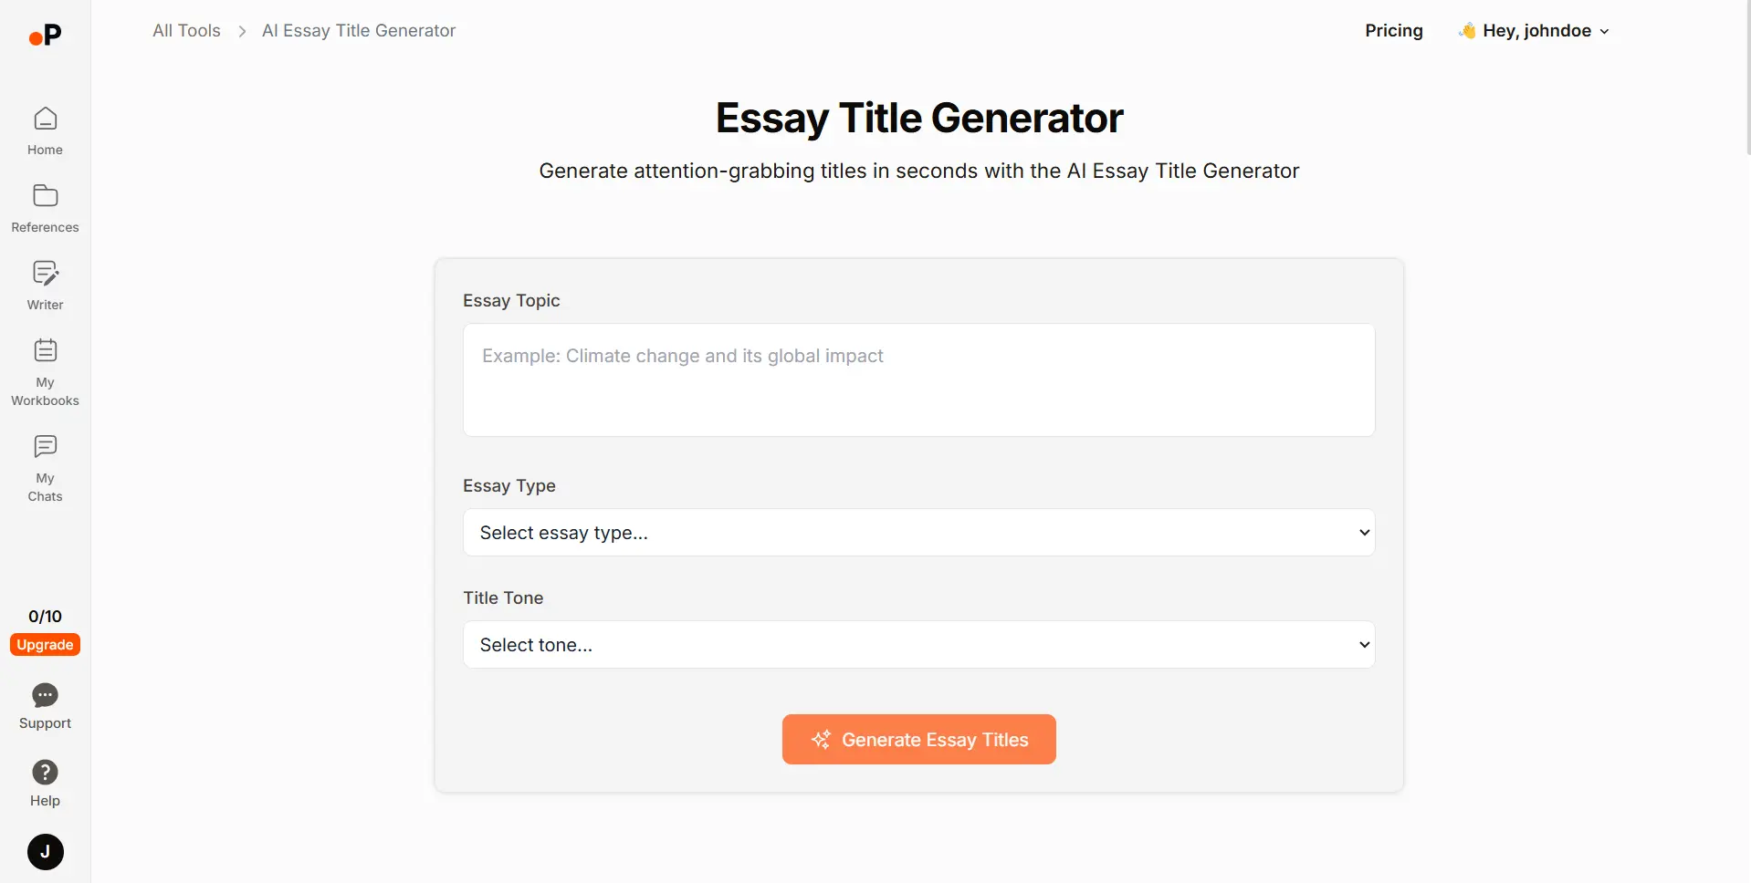Click inside the Essay Topic text area

918,379
